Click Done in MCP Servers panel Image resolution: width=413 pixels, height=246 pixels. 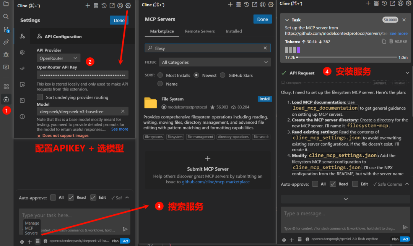point(262,19)
